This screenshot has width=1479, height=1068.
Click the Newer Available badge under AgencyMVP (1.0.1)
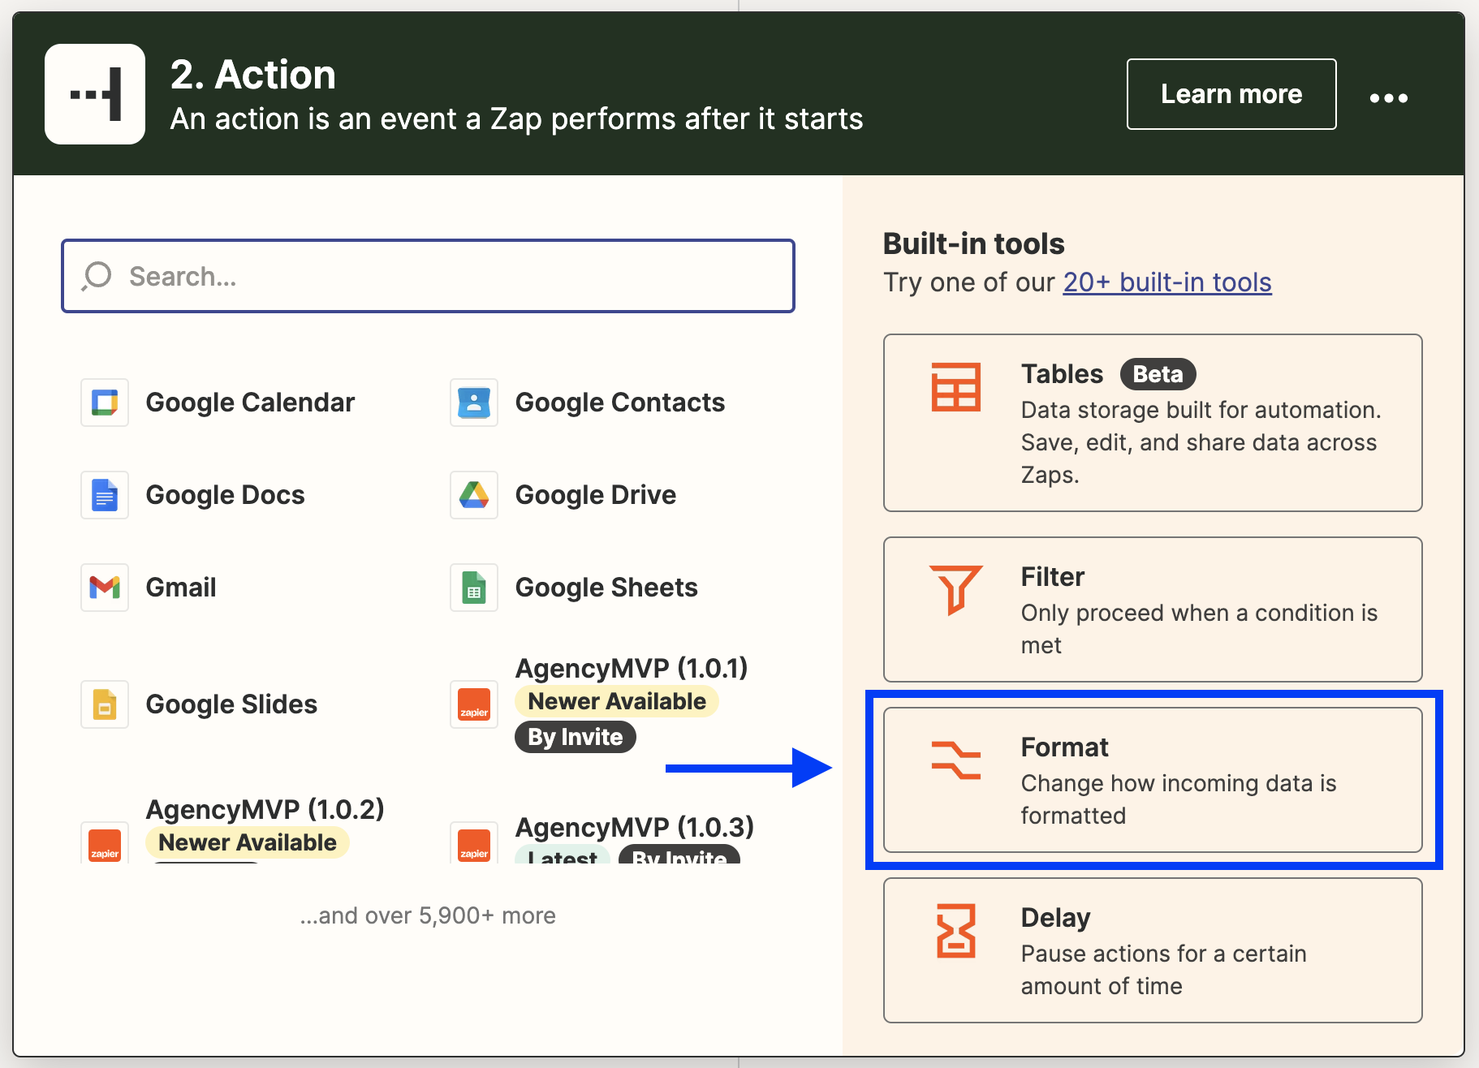coord(617,701)
